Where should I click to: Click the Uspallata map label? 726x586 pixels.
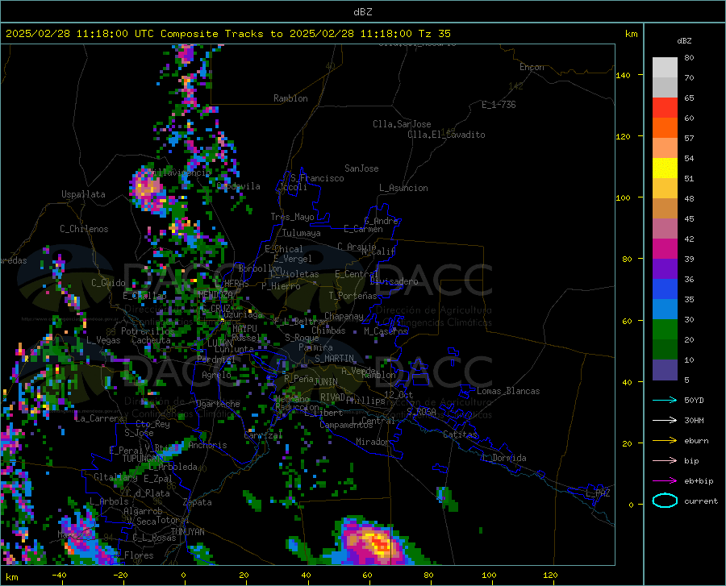tap(83, 194)
